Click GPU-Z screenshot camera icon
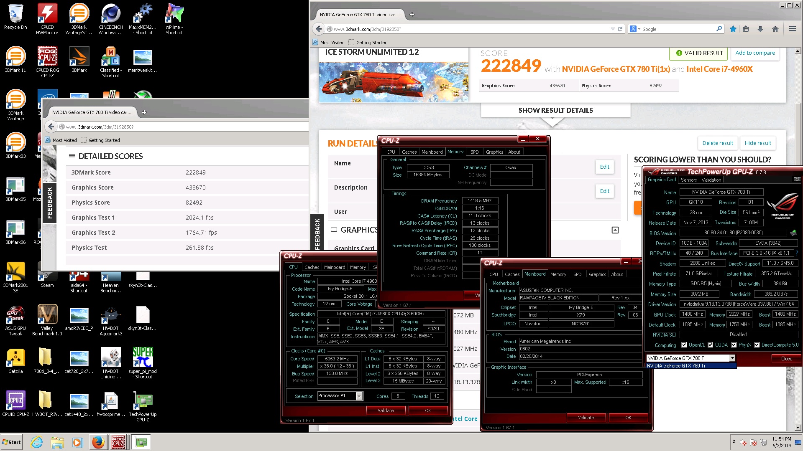803x451 pixels. click(x=797, y=179)
